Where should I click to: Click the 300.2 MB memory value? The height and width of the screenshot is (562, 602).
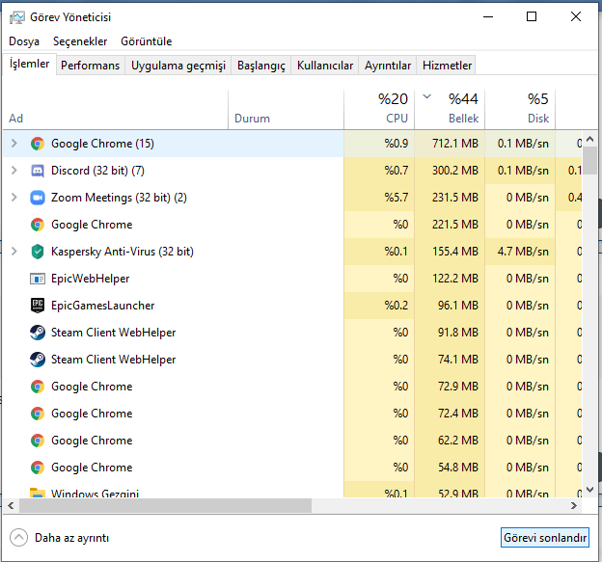click(x=455, y=171)
